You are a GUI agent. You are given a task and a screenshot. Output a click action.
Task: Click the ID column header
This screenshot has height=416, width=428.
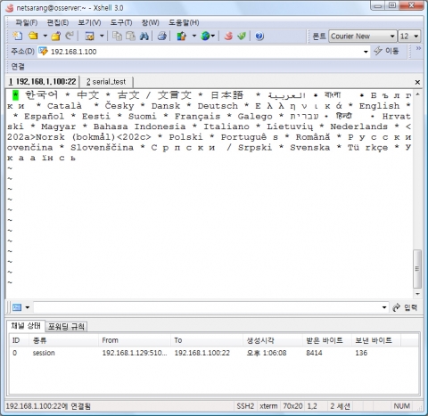19,340
